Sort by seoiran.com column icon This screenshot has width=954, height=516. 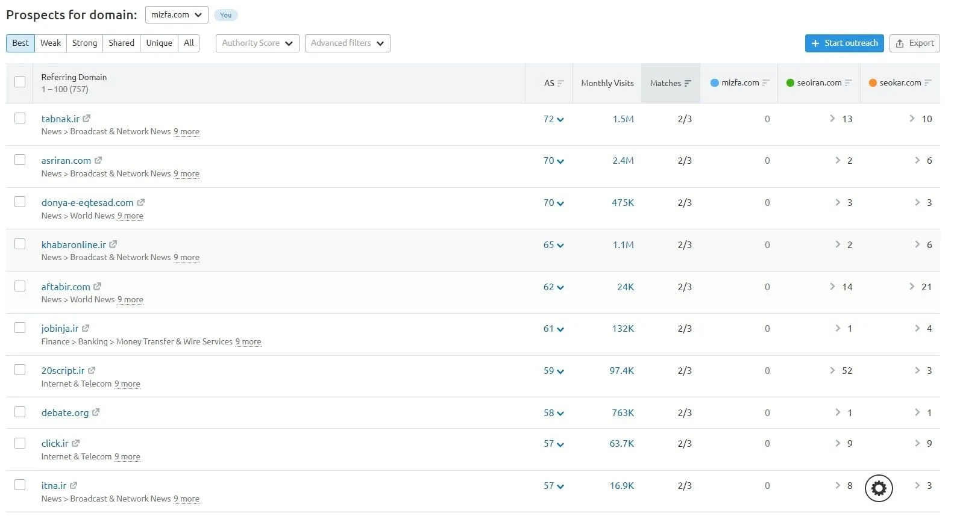click(x=848, y=82)
